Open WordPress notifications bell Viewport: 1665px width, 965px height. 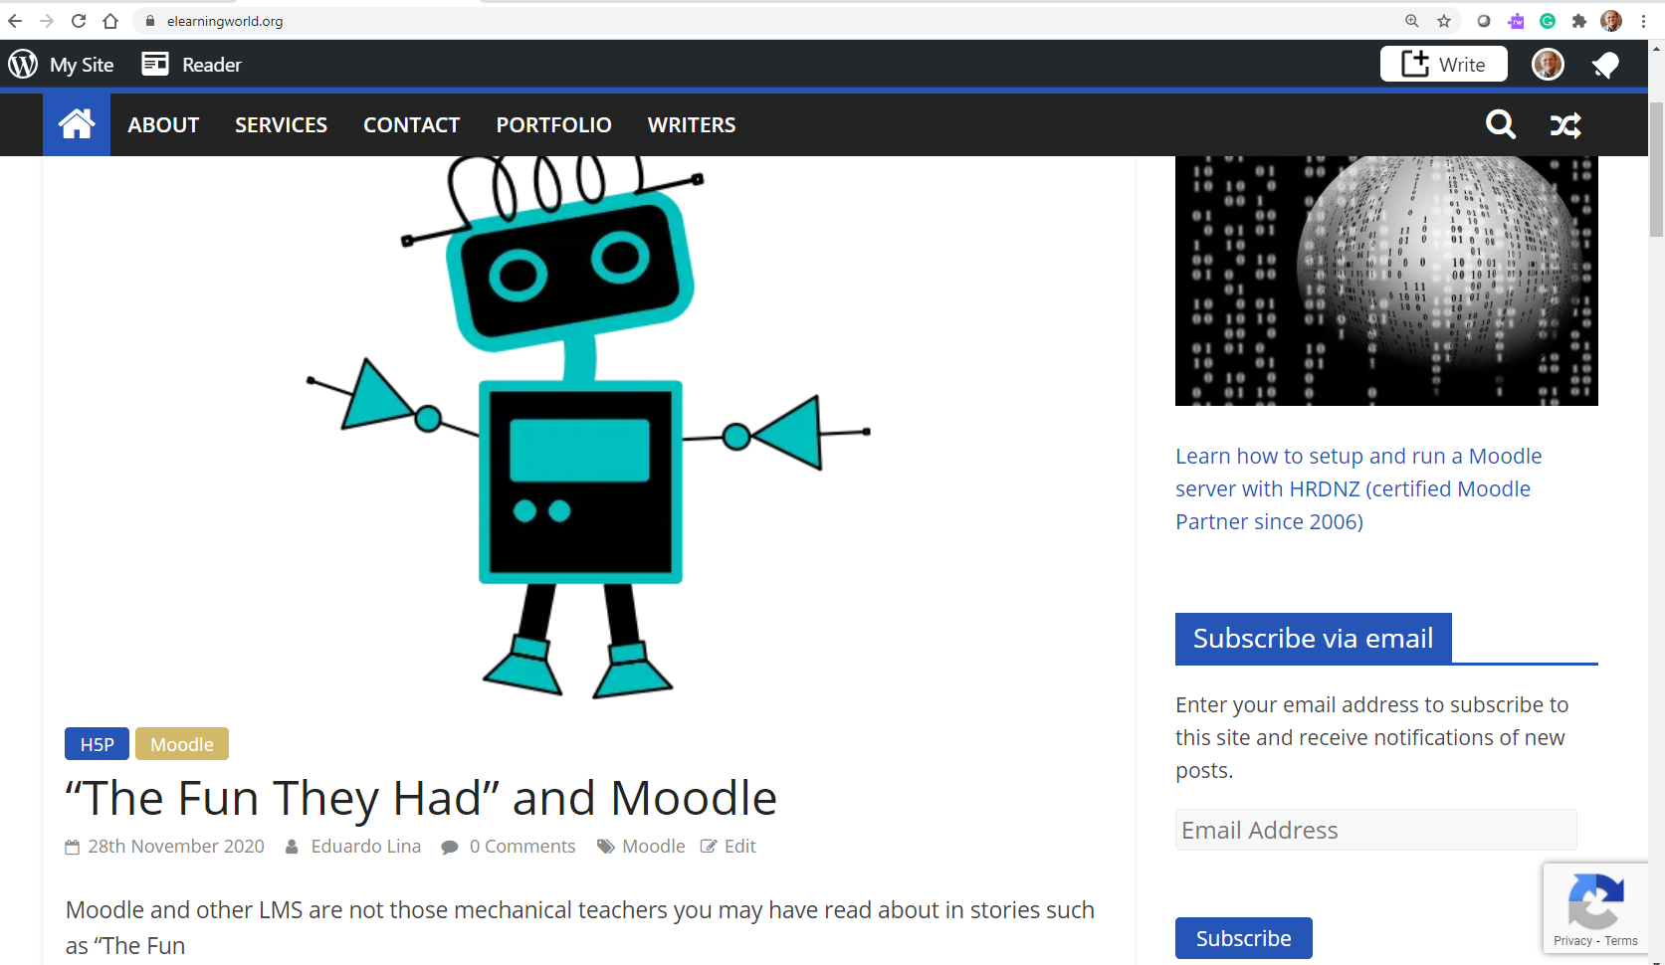(x=1605, y=66)
